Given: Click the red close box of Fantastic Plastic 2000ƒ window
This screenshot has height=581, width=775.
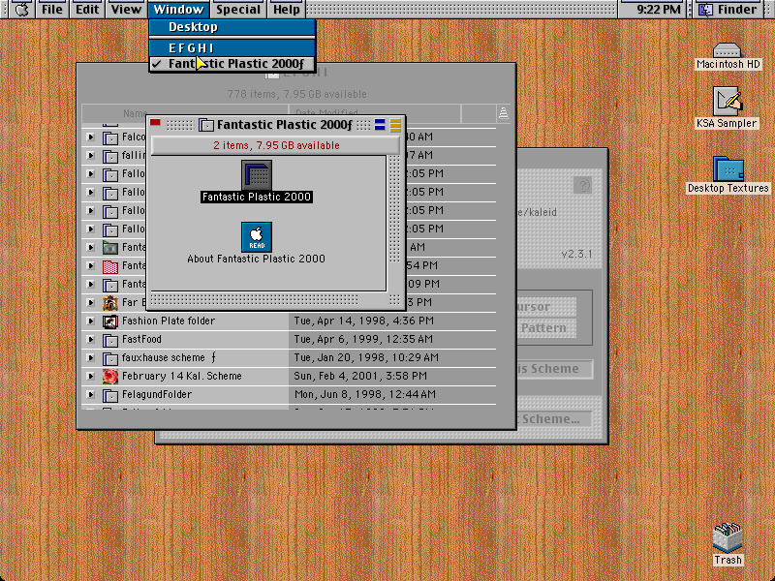Looking at the screenshot, I should (155, 122).
